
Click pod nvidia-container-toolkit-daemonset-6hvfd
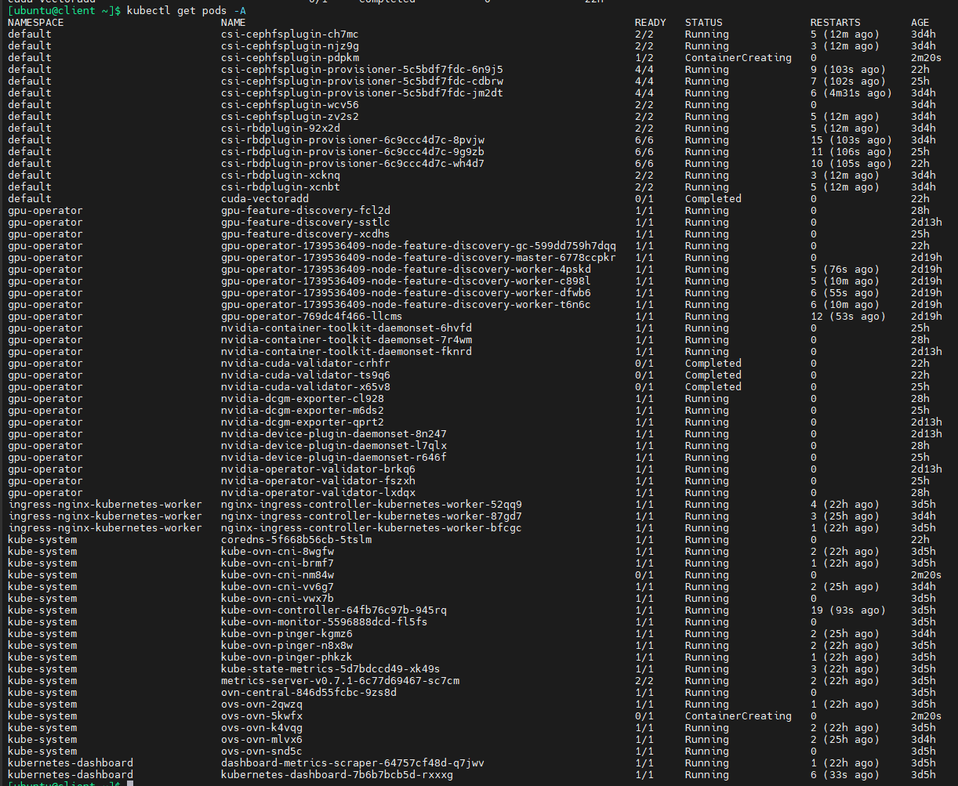point(347,328)
